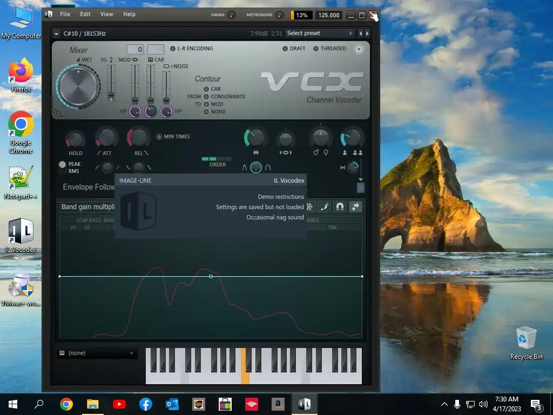Click the center envelope point on graph
This screenshot has width=553, height=415.
click(x=211, y=276)
